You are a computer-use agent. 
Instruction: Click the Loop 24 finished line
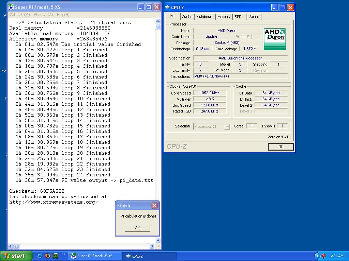click(63, 175)
